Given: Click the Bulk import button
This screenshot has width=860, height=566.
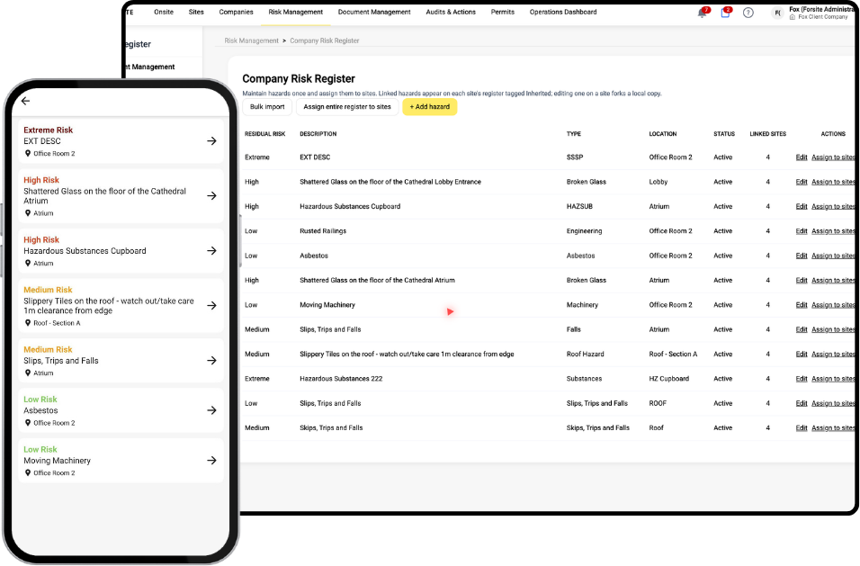Looking at the screenshot, I should 267,107.
